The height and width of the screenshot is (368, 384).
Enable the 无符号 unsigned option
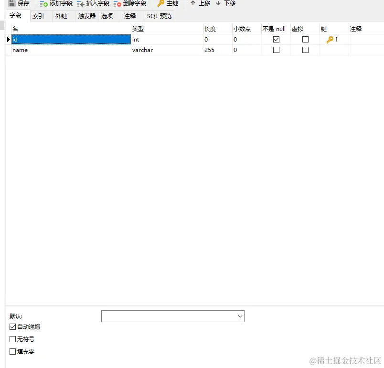click(11, 339)
